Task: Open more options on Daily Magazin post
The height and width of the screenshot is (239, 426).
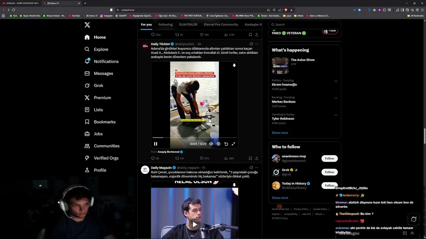Action: pos(257,168)
